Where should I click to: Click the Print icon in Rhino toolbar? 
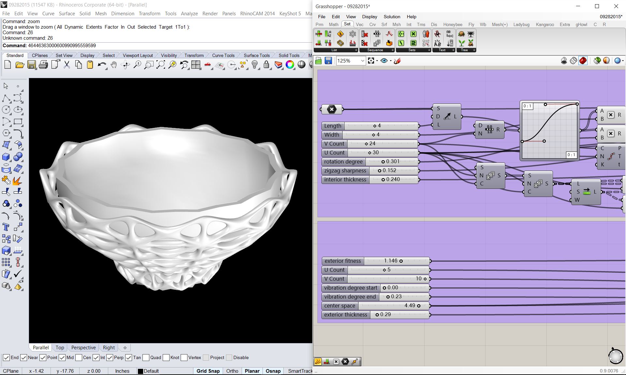[x=43, y=65]
